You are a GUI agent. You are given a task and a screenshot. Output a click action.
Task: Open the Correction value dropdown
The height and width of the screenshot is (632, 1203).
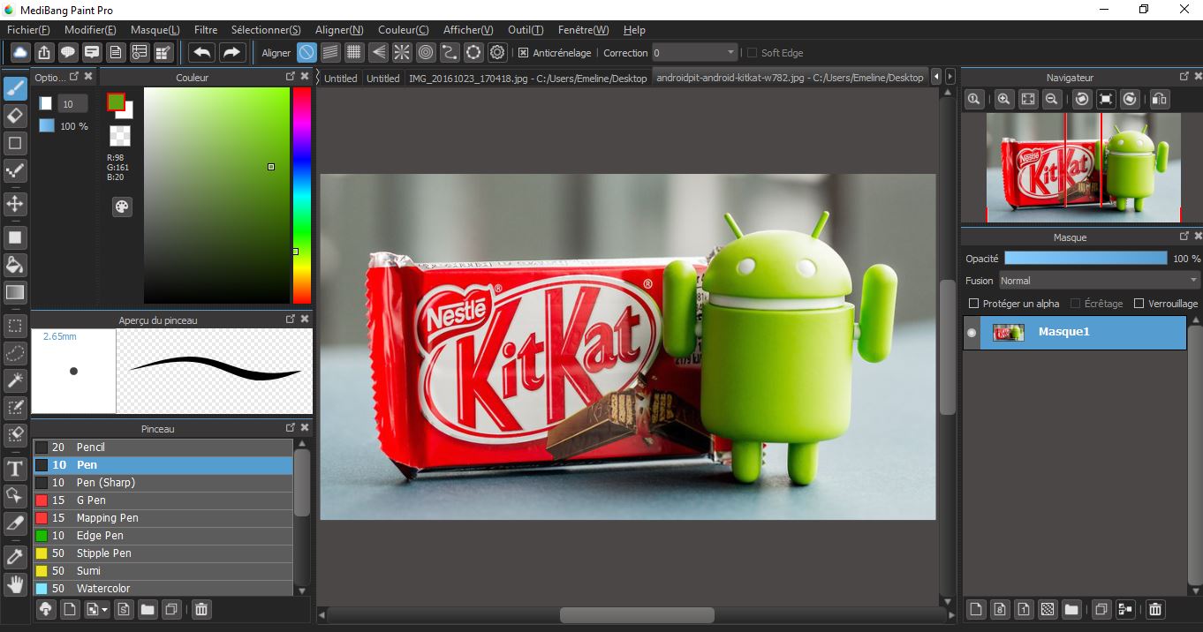pos(694,53)
